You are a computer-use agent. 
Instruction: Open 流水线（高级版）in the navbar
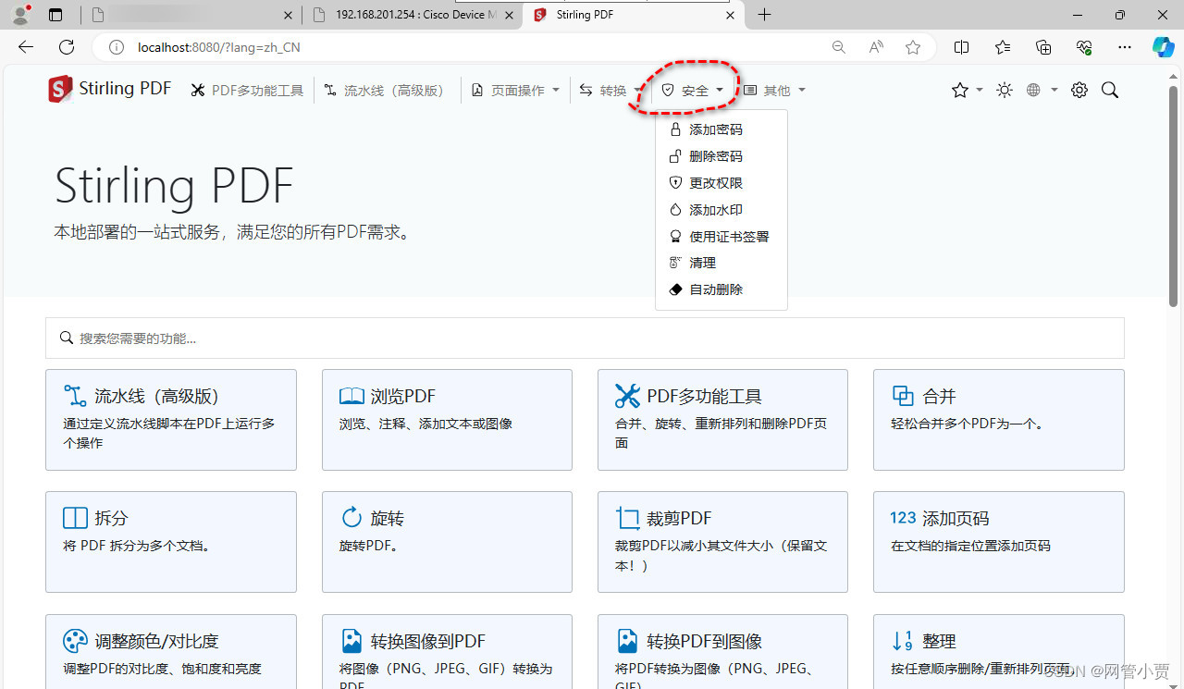[x=384, y=91]
